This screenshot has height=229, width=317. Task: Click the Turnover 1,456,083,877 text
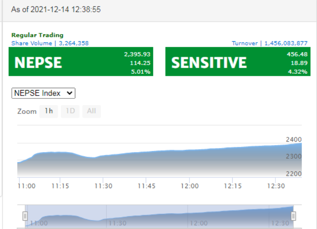click(x=270, y=43)
